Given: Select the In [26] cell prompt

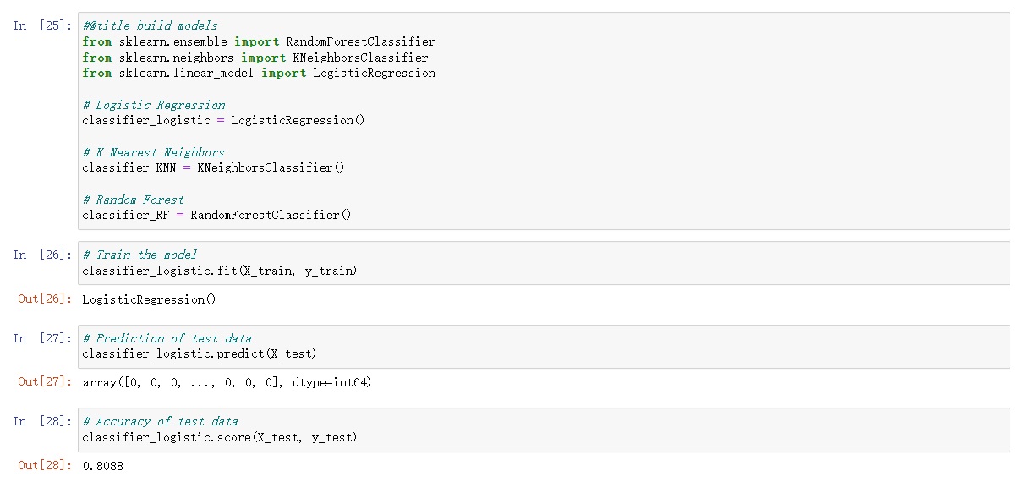Looking at the screenshot, I should (x=42, y=255).
